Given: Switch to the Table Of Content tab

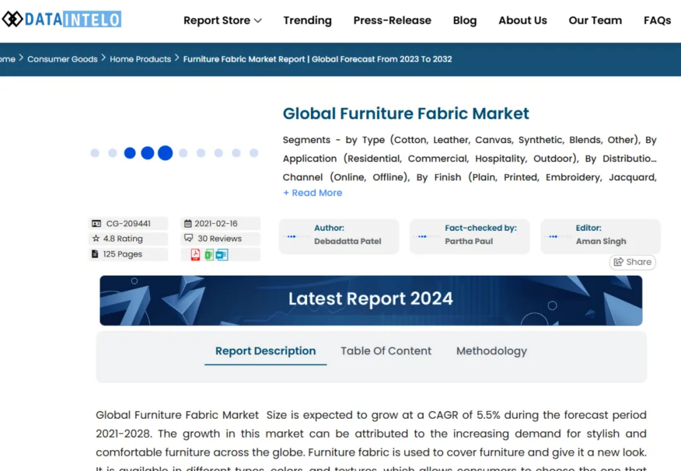Looking at the screenshot, I should (385, 351).
